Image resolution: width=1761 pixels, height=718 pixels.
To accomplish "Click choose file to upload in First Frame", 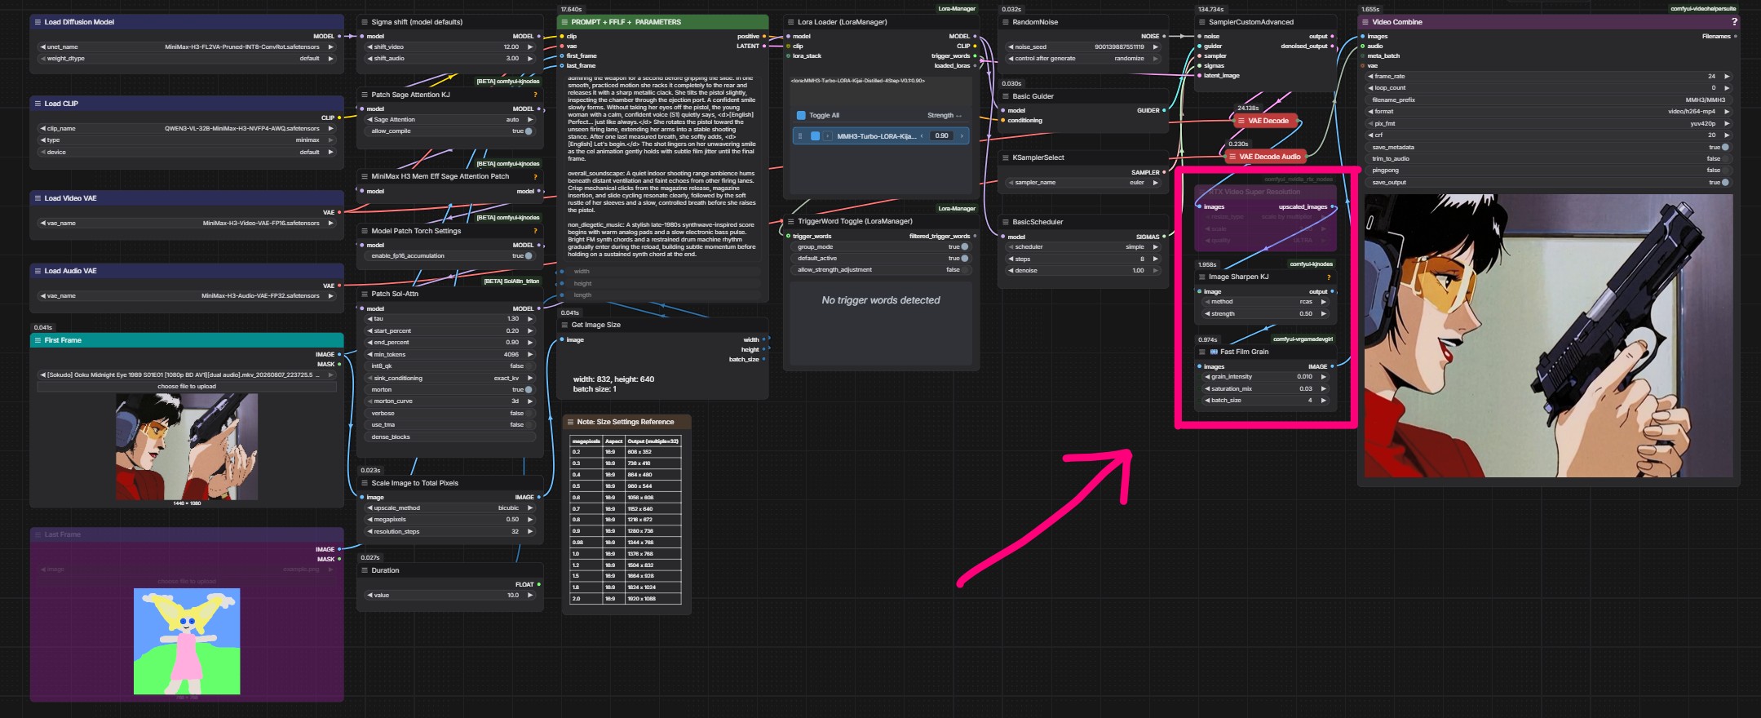I will click(187, 387).
